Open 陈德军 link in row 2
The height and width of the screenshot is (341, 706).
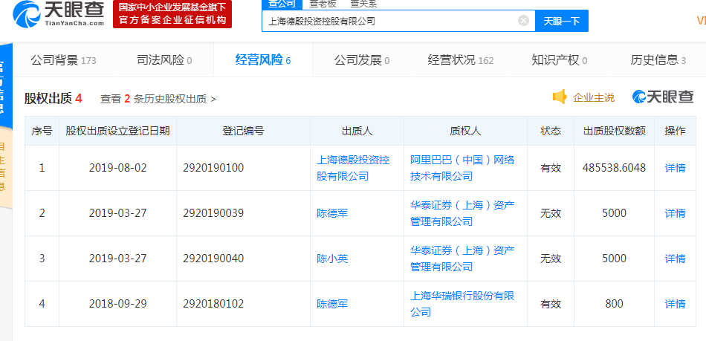click(332, 213)
